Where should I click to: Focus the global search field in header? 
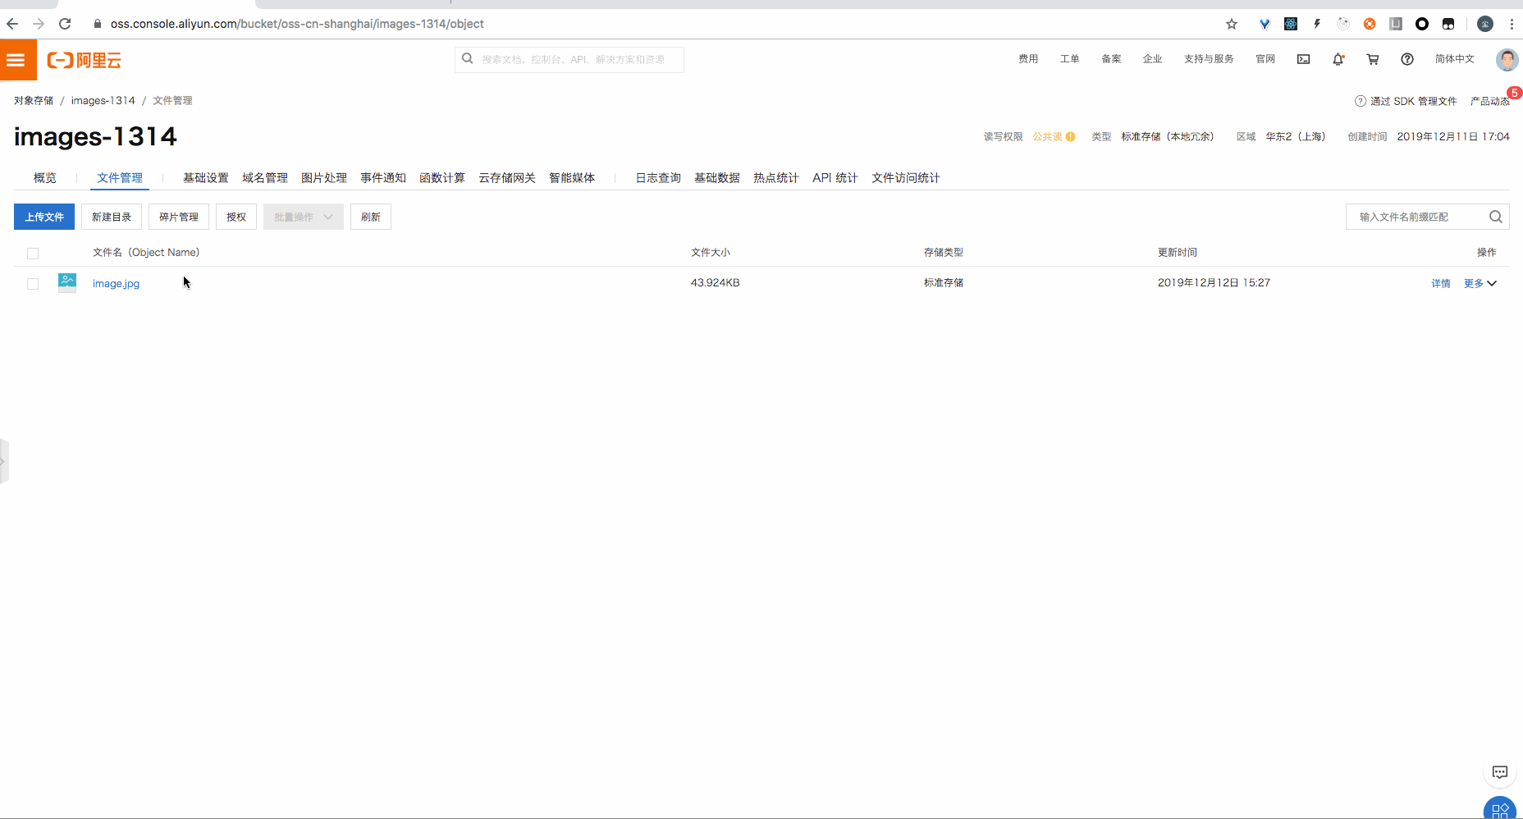click(x=569, y=59)
